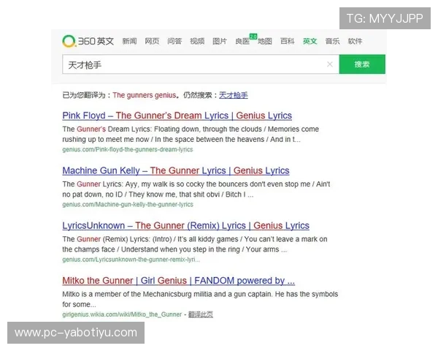Viewport: 438px width, 351px height.
Task: Open LyricsUnknown The Gunner Remix result
Action: 185,225
